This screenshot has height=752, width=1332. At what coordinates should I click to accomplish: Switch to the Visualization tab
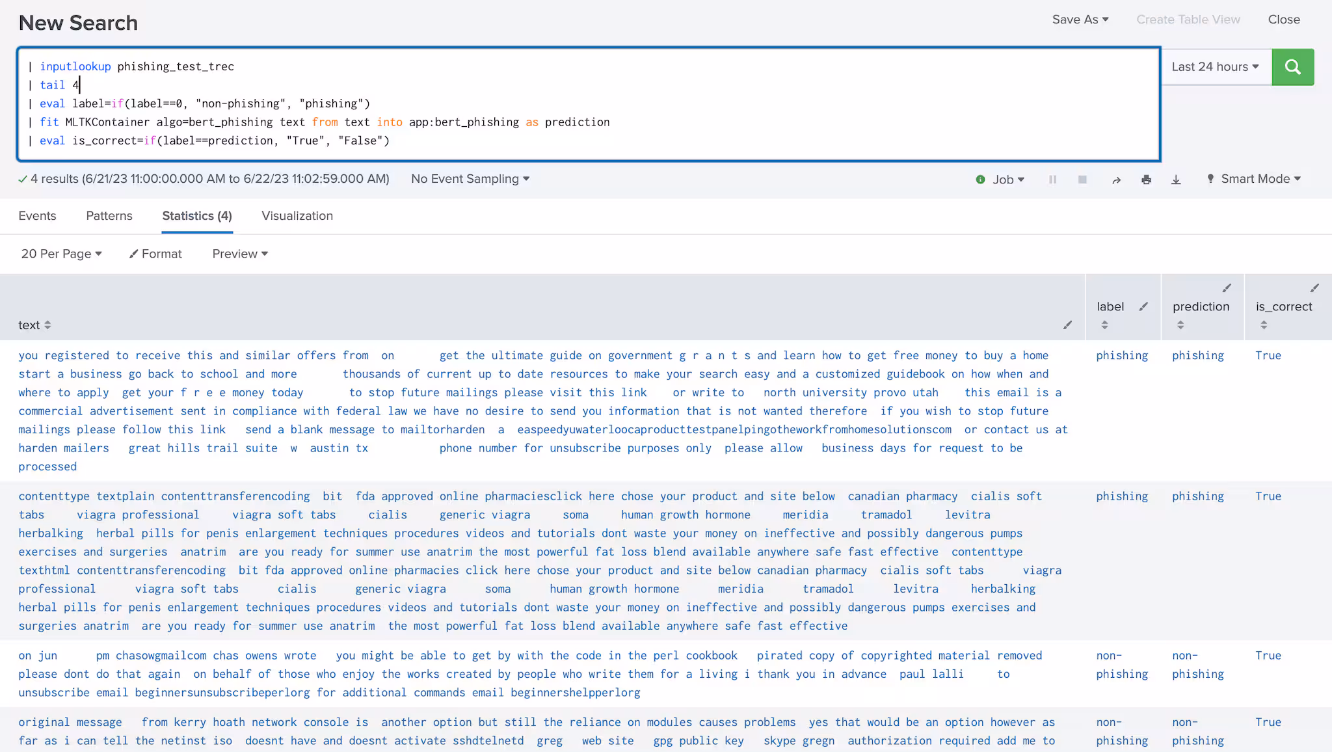tap(297, 215)
